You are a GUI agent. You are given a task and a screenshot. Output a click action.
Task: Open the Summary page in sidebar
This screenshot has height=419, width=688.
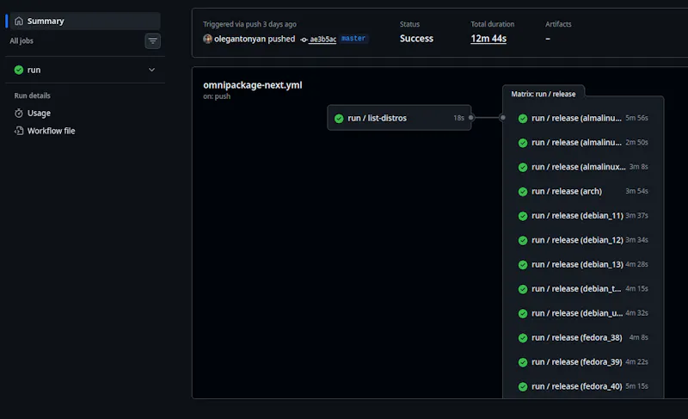click(x=84, y=21)
